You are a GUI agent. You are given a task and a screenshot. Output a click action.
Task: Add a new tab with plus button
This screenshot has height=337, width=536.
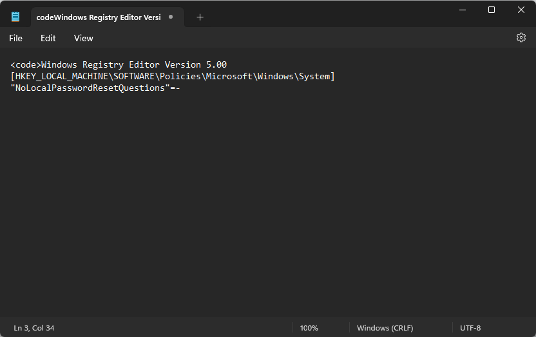tap(200, 17)
